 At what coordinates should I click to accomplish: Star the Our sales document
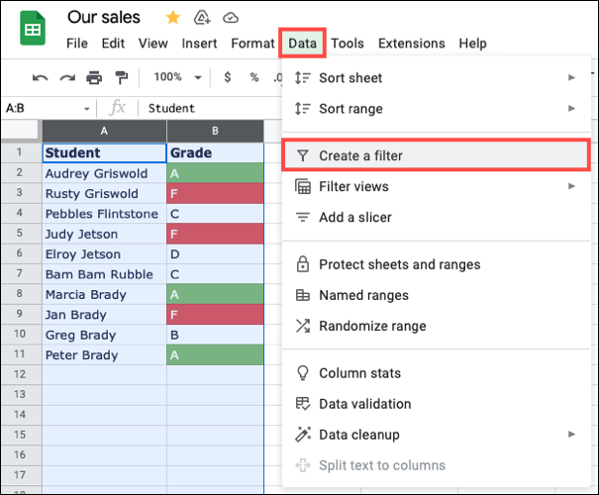click(x=173, y=18)
